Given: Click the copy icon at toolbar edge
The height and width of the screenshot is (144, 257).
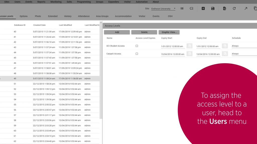Looking at the screenshot, I should pyautogui.click(x=255, y=8).
